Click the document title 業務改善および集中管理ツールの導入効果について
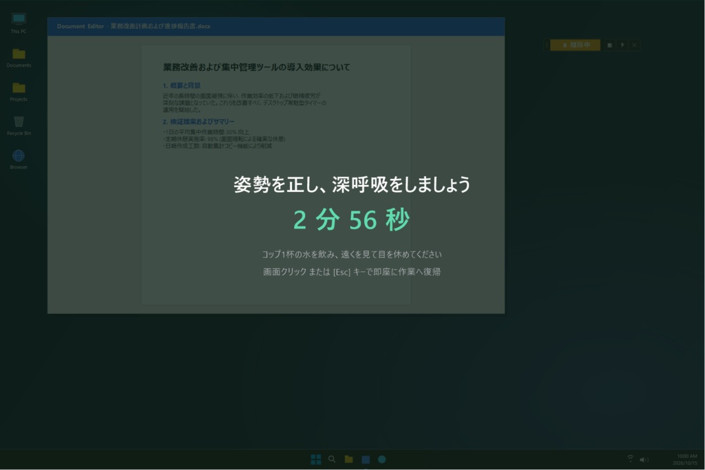This screenshot has width=705, height=470. coord(256,67)
